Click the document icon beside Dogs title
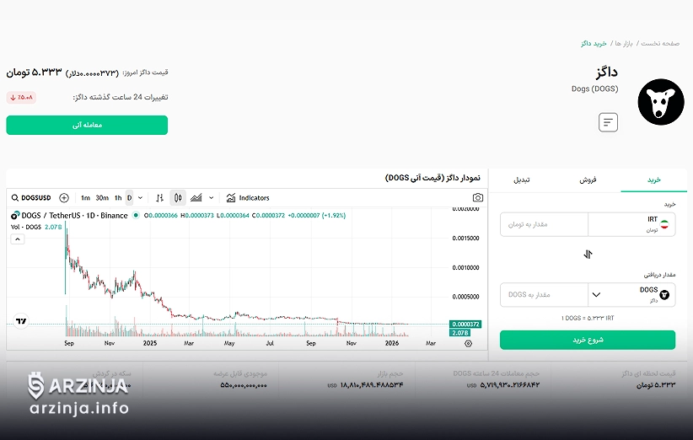Image resolution: width=693 pixels, height=440 pixels. 608,122
